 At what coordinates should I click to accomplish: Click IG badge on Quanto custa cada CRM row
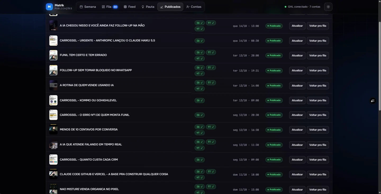pos(199,160)
